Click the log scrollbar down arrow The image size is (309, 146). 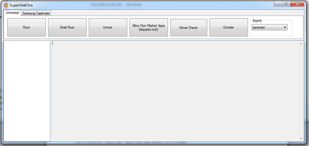301,138
